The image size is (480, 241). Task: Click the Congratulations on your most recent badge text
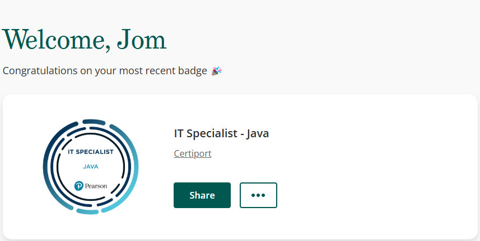pyautogui.click(x=105, y=71)
